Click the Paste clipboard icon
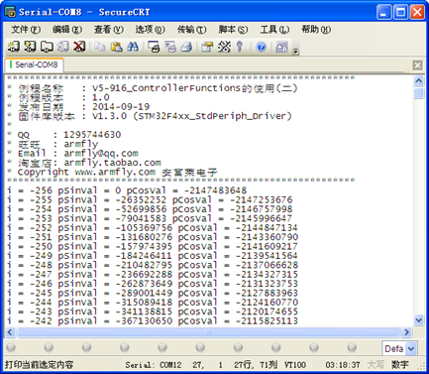 pos(116,47)
